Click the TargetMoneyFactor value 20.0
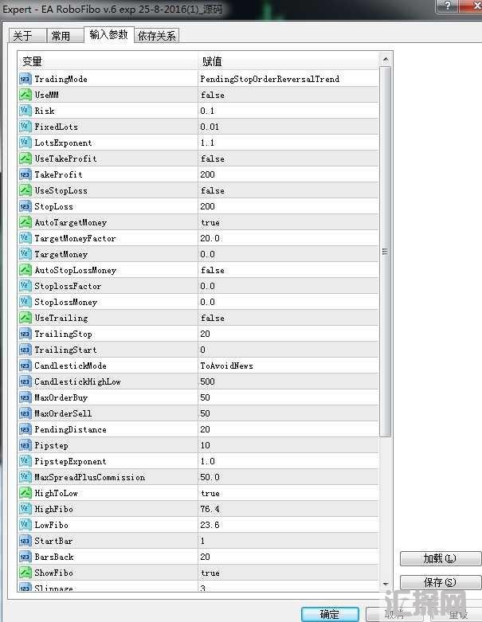This screenshot has height=622, width=482. (x=210, y=238)
